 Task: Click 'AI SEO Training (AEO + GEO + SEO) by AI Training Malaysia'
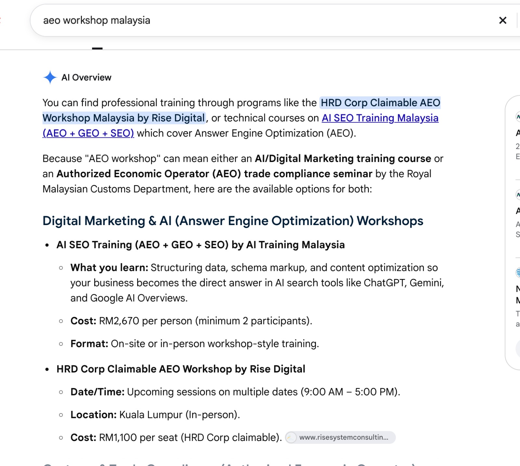tap(201, 245)
